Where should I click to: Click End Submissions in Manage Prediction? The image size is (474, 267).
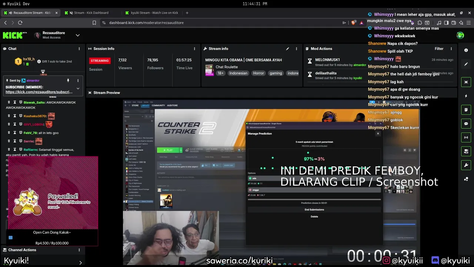click(x=314, y=210)
